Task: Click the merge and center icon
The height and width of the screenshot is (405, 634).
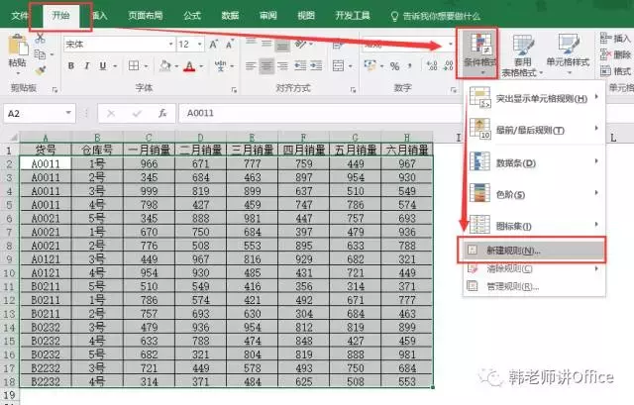Action: click(338, 65)
